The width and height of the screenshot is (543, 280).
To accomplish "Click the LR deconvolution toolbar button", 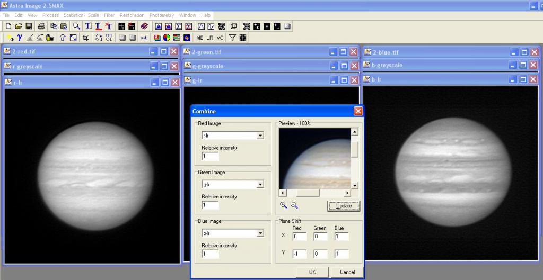I will pyautogui.click(x=210, y=38).
